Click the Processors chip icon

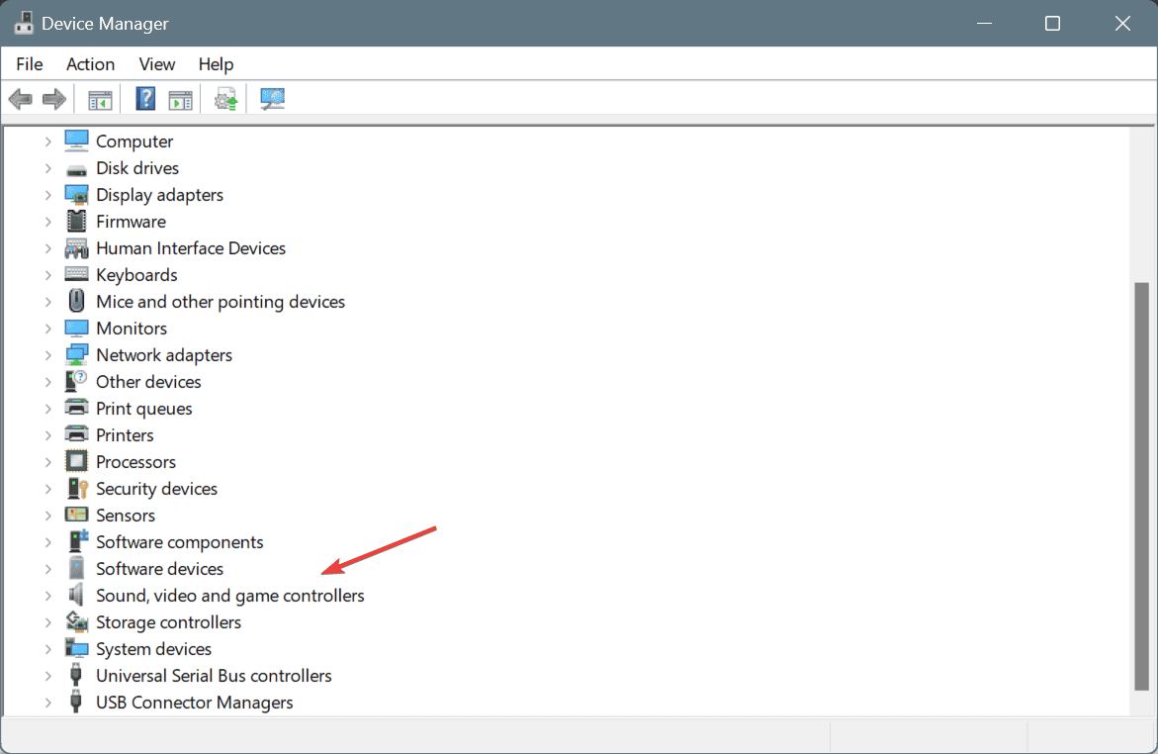[77, 462]
